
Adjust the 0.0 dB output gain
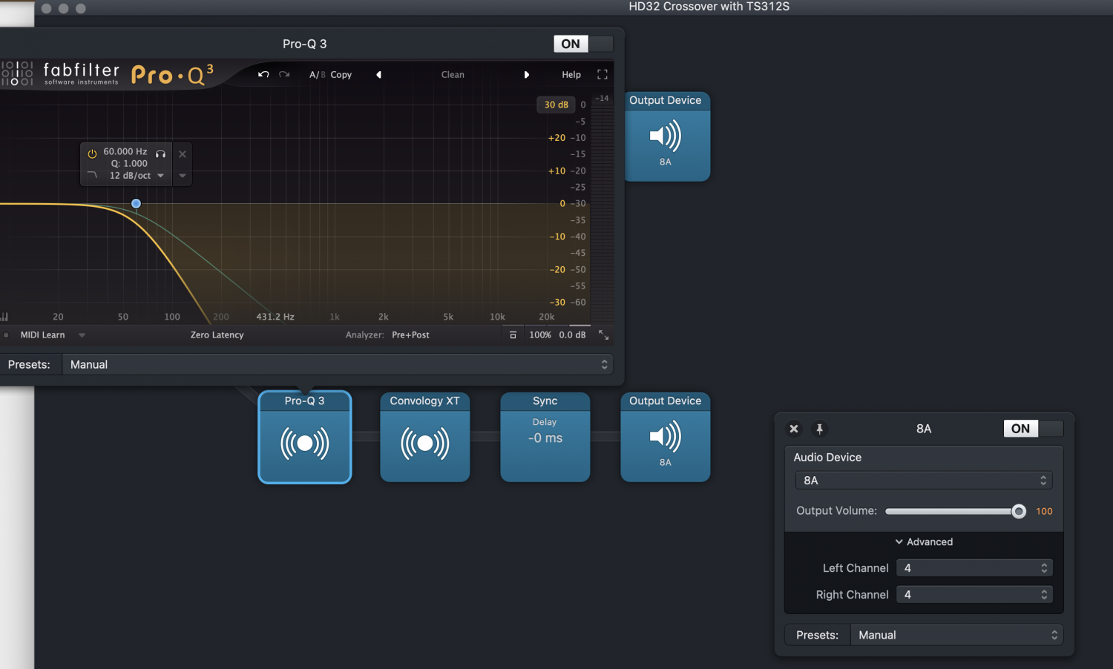[572, 334]
